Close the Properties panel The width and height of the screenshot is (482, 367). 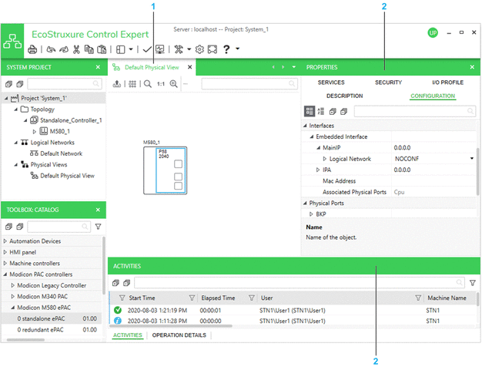472,67
